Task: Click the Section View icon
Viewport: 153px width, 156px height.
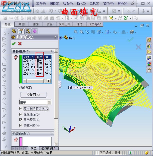Action: tap(93, 32)
